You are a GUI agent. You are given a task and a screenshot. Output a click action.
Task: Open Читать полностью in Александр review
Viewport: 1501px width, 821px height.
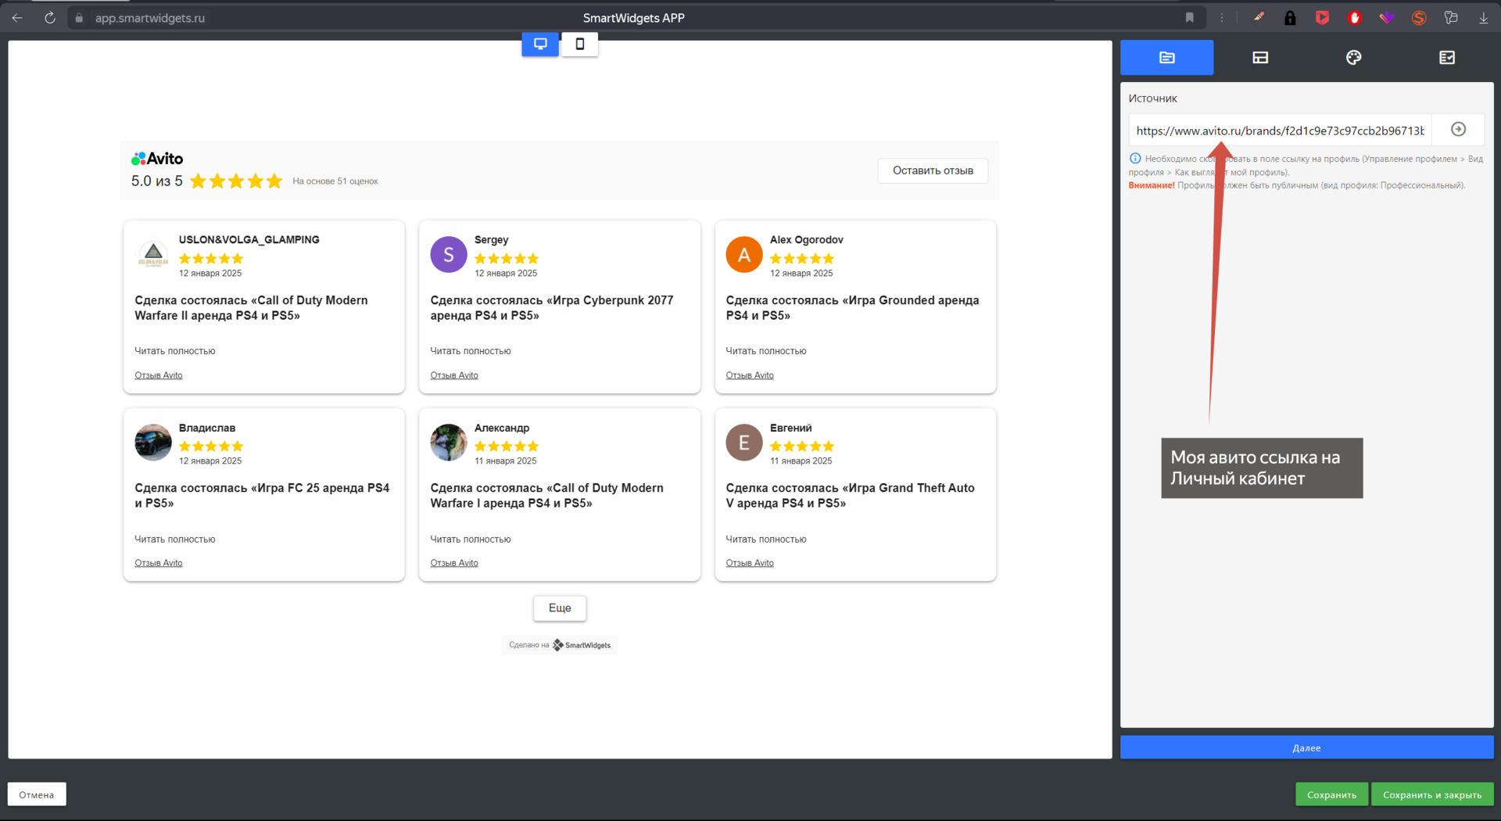[x=471, y=540]
